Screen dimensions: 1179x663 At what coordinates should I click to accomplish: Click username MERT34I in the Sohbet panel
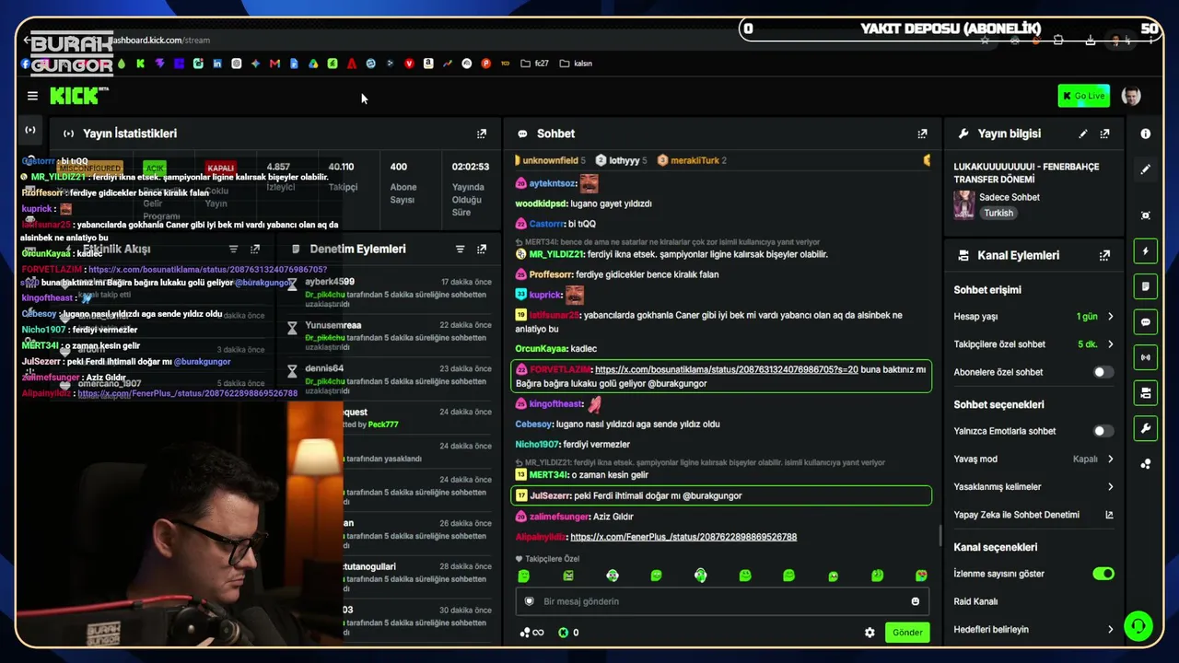pos(549,475)
